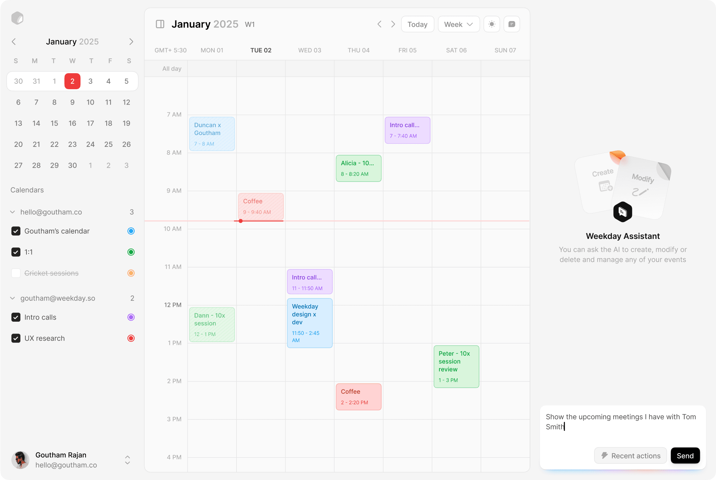Screen dimensions: 716x480
Task: Show next month in mini calendar
Action: point(131,42)
